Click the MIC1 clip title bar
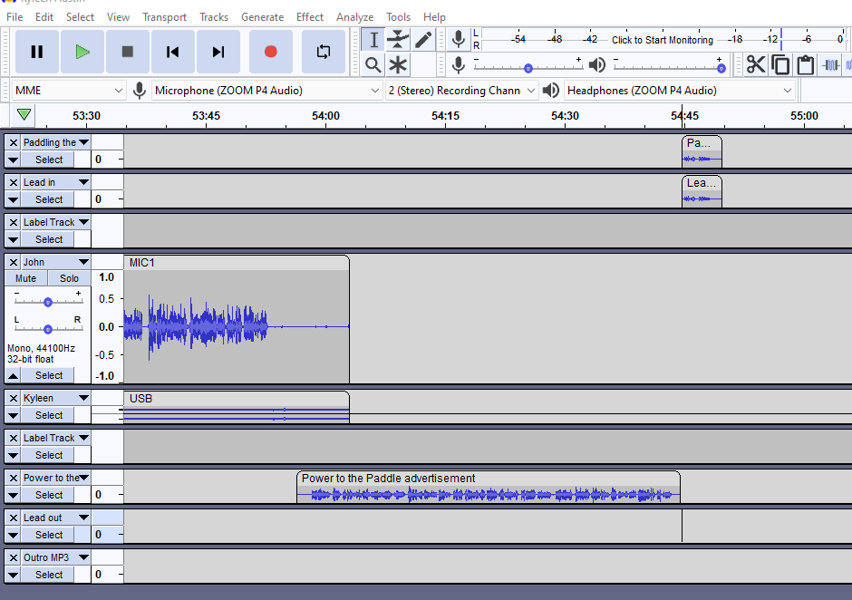The image size is (852, 600). tap(237, 263)
